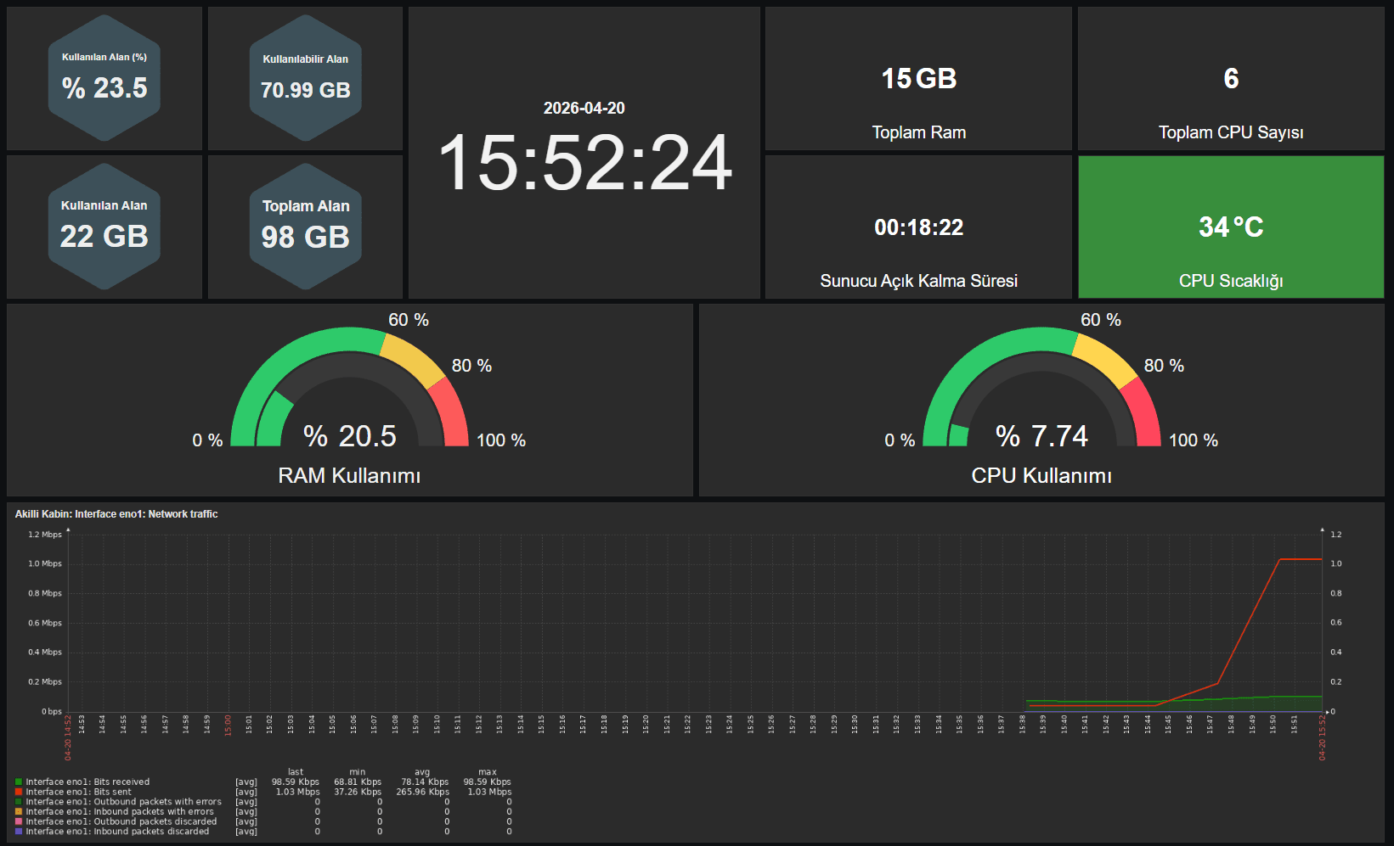Click the % 7.74 CPU gauge value
Viewport: 1394px width, 846px height.
point(1041,436)
